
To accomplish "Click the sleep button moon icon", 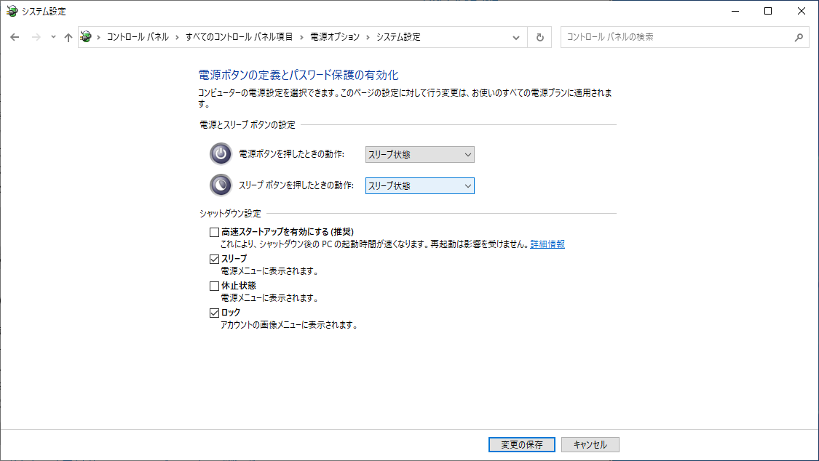I will coord(221,185).
